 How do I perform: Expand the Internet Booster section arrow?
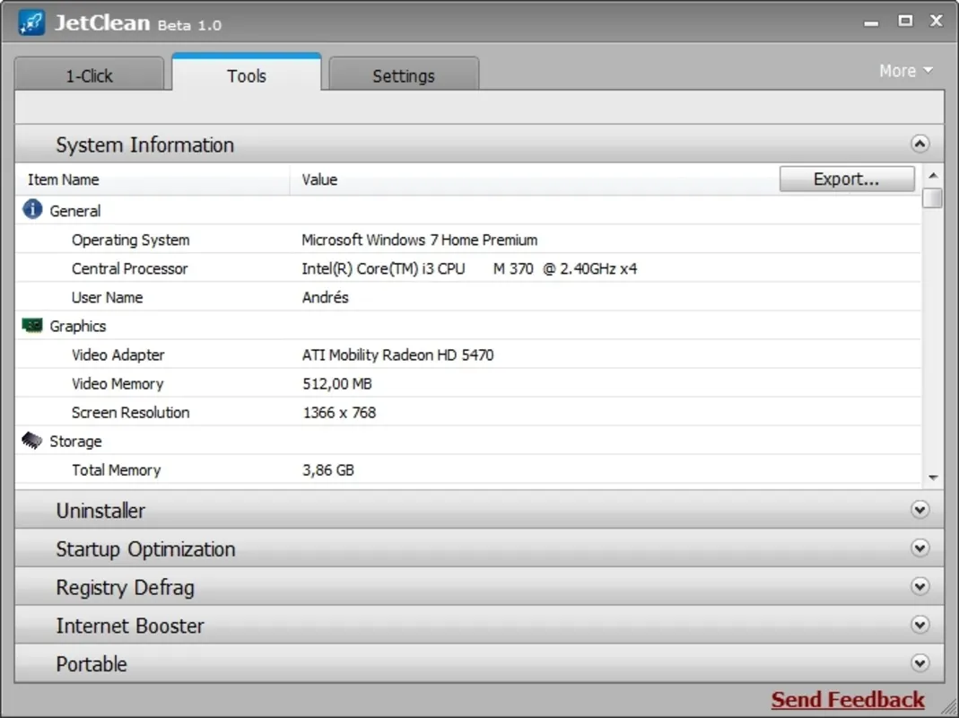click(x=920, y=625)
